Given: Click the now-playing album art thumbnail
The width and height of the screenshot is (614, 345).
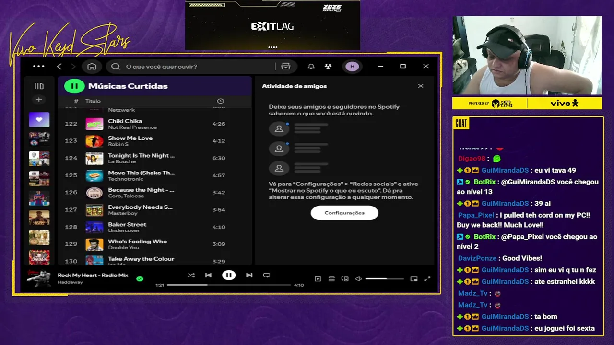Looking at the screenshot, I should click(x=39, y=278).
